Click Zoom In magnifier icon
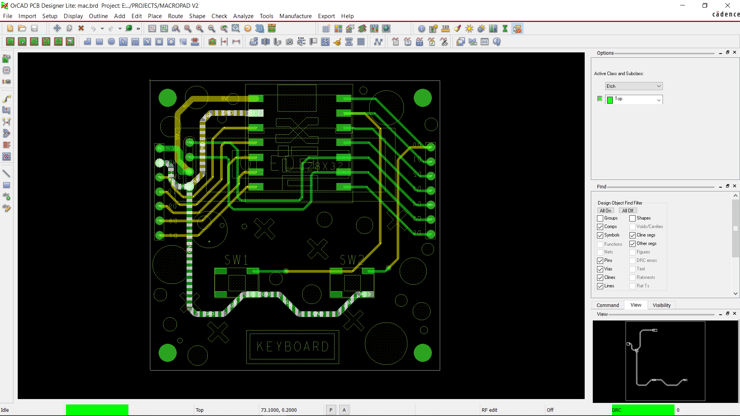 coord(200,29)
